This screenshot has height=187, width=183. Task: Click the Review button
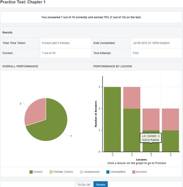click(101, 184)
